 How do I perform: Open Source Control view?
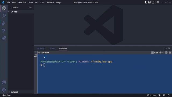[x=4, y=30]
